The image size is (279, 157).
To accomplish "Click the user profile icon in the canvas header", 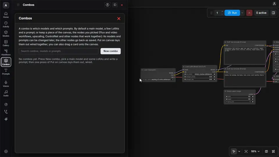I will point(274,3).
